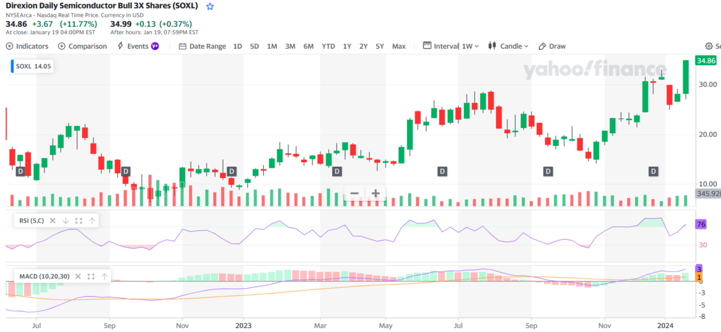The height and width of the screenshot is (332, 721).
Task: Click the 345.92 volume label
Action: [708, 194]
